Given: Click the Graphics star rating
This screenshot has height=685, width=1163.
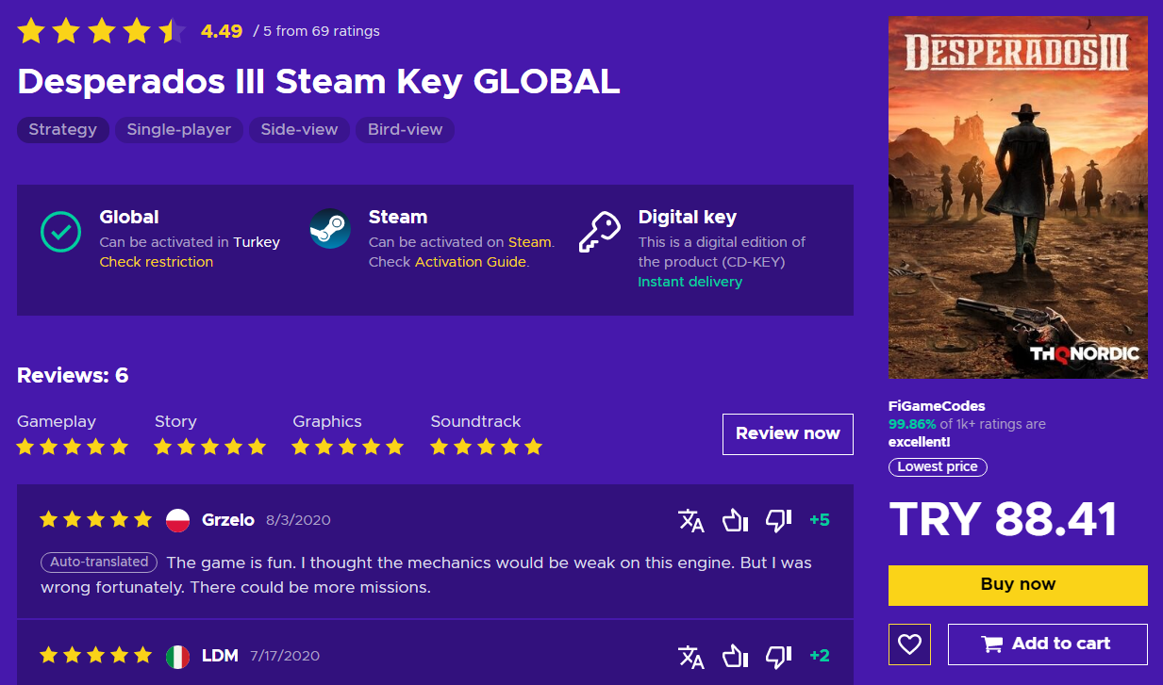Looking at the screenshot, I should (348, 447).
